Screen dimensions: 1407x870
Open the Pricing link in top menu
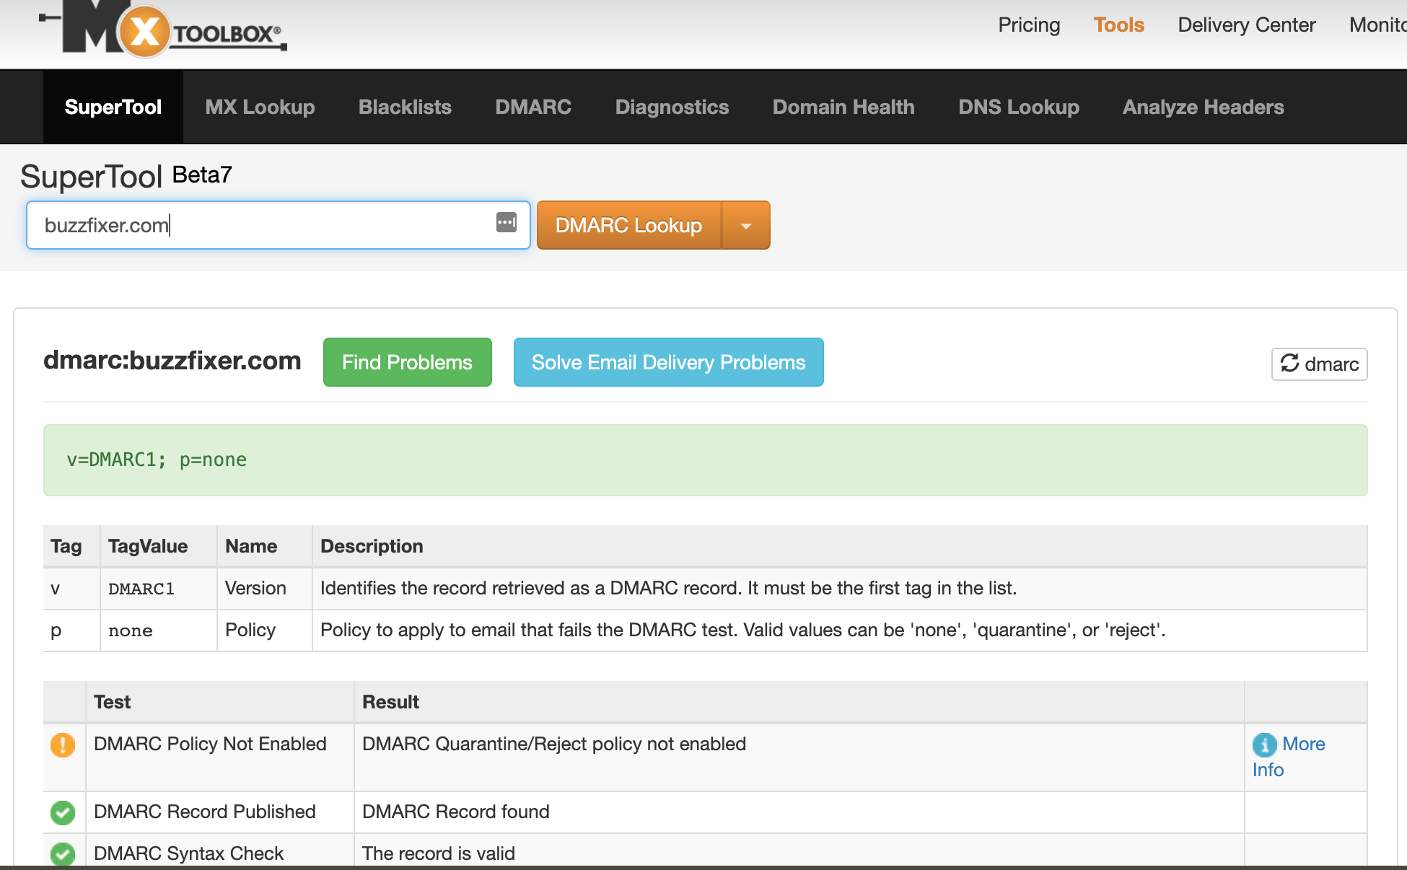tap(1029, 25)
